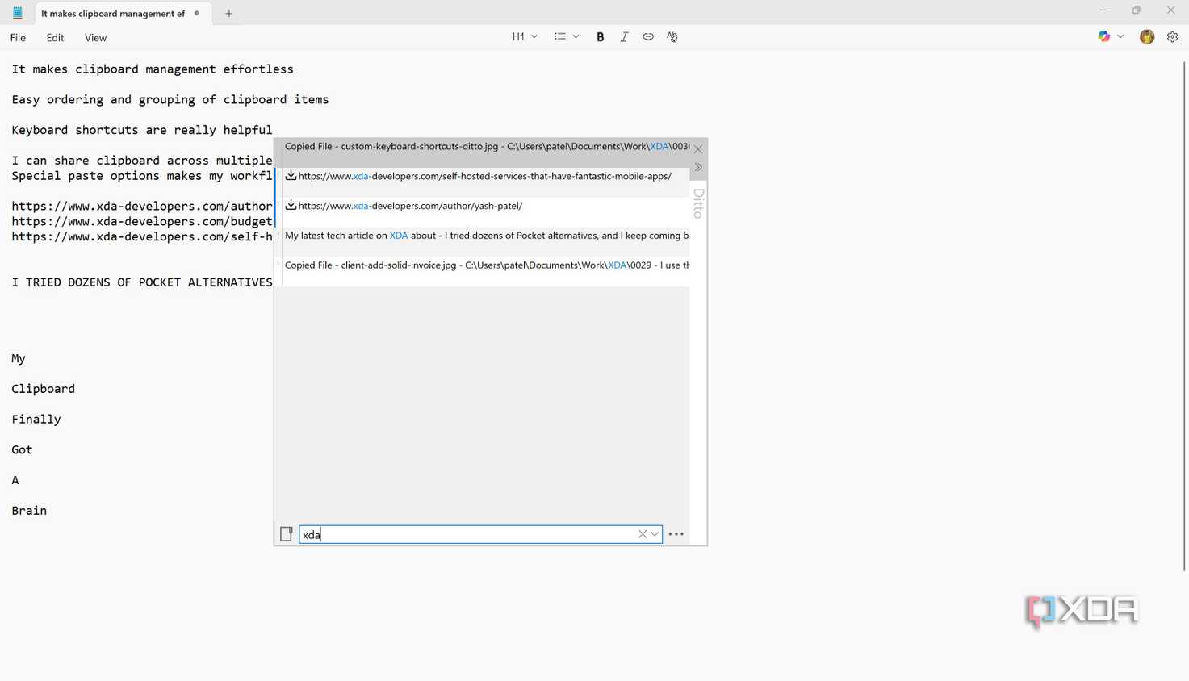Open the H1 heading style dropdown
The width and height of the screenshot is (1189, 681).
pos(525,37)
